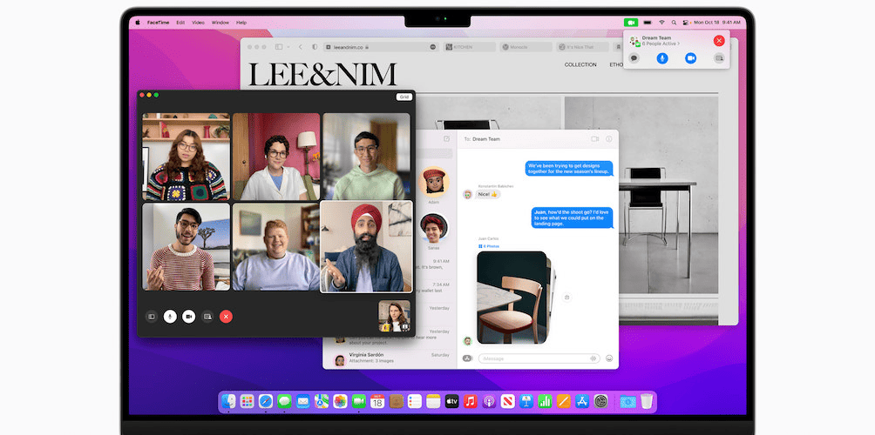Viewport: 875px width, 435px height.
Task: Switch FaceTime layout using Grid button
Action: pos(404,97)
